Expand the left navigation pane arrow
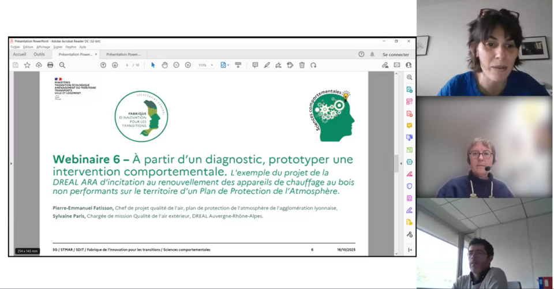554x289 pixels. (11, 164)
